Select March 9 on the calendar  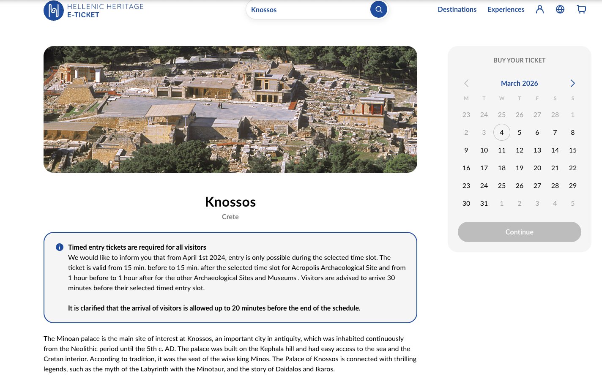pyautogui.click(x=466, y=150)
